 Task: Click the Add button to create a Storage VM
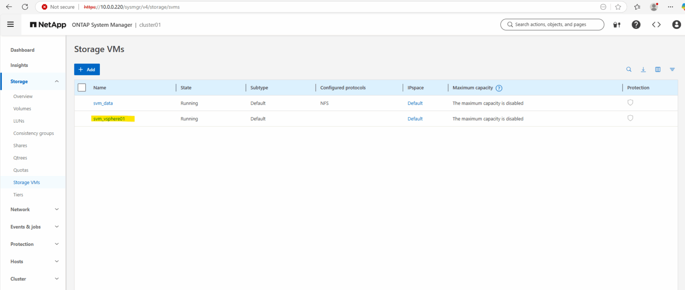pyautogui.click(x=87, y=69)
